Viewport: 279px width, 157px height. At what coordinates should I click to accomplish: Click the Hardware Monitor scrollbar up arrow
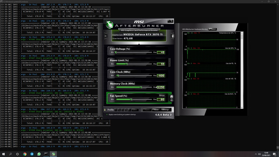(x=242, y=33)
